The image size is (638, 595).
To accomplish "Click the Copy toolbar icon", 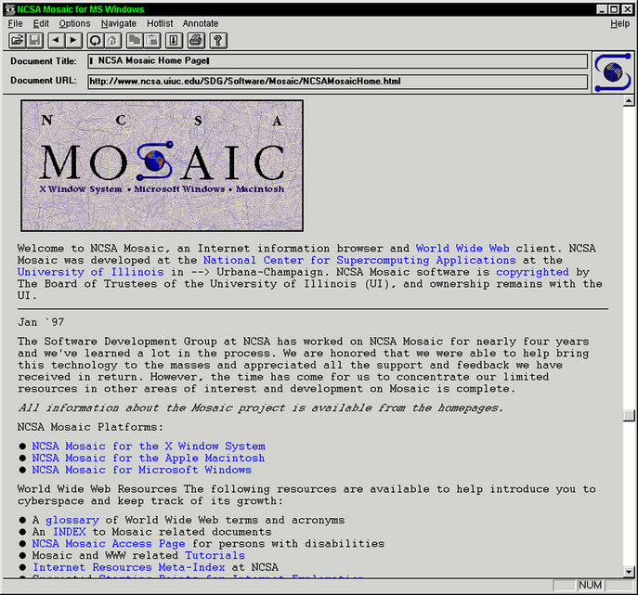I will point(135,40).
